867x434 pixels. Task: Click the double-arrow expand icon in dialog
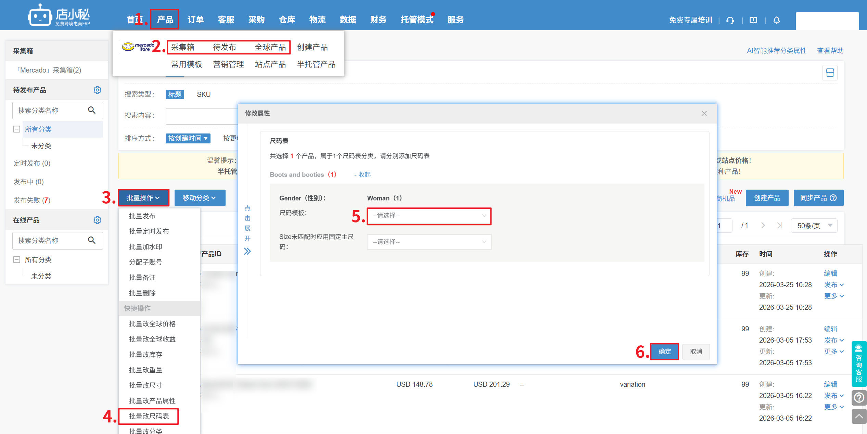247,251
